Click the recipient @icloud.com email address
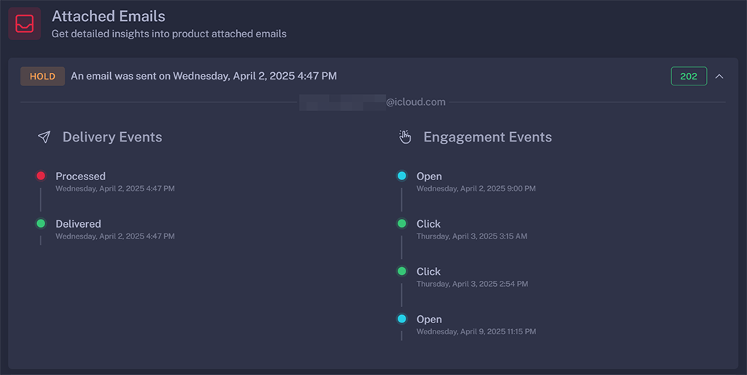This screenshot has width=747, height=375. pos(373,102)
